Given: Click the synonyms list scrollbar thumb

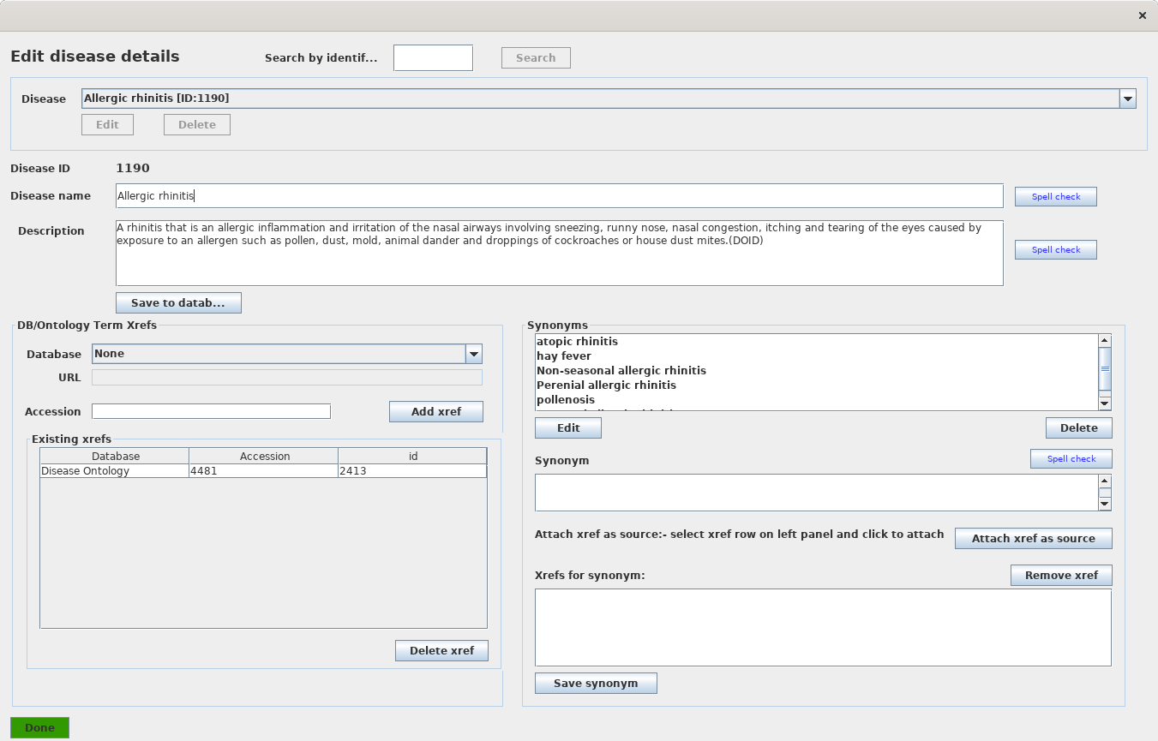Looking at the screenshot, I should [x=1105, y=368].
